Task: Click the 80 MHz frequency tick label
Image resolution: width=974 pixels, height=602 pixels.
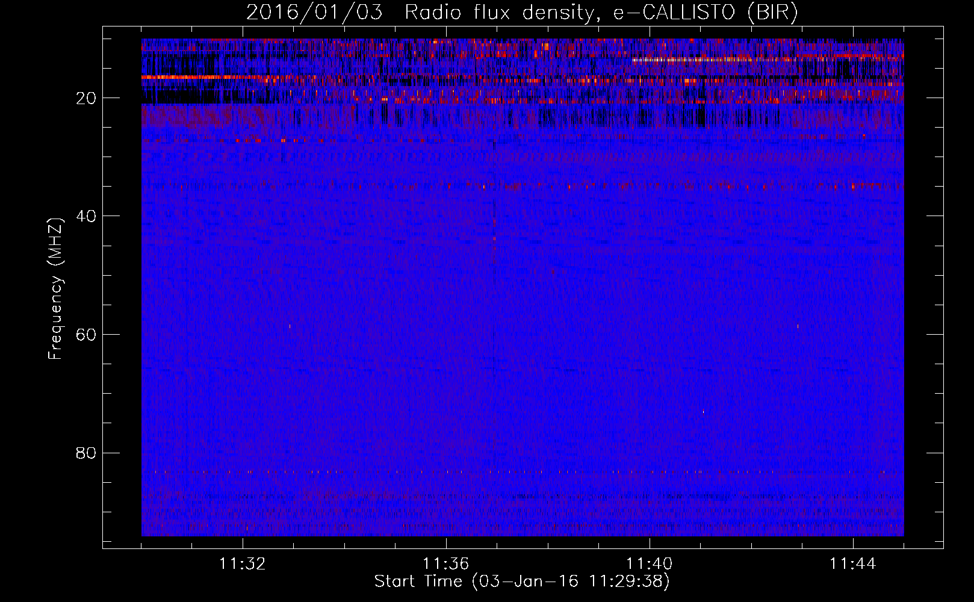Action: 86,453
